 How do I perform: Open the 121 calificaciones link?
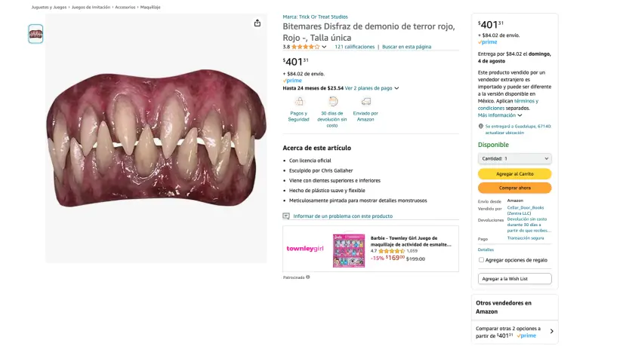[x=354, y=47]
